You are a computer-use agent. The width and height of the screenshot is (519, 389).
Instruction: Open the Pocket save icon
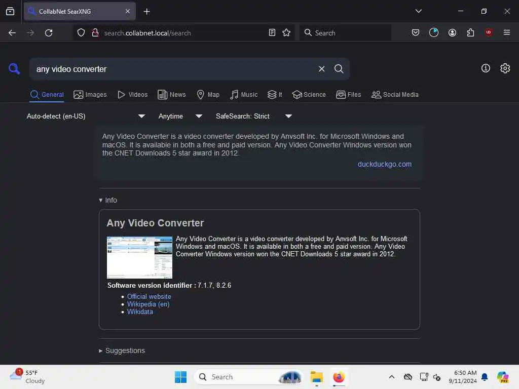[x=416, y=32]
